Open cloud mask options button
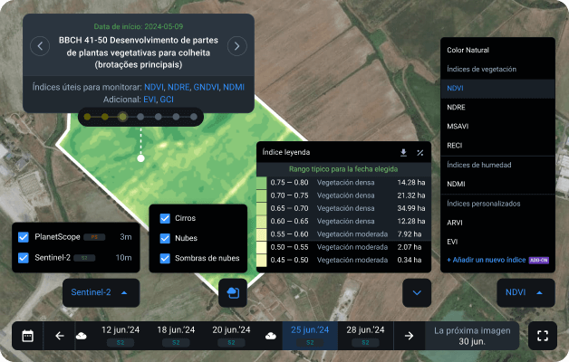569x362 pixels. pyautogui.click(x=233, y=293)
